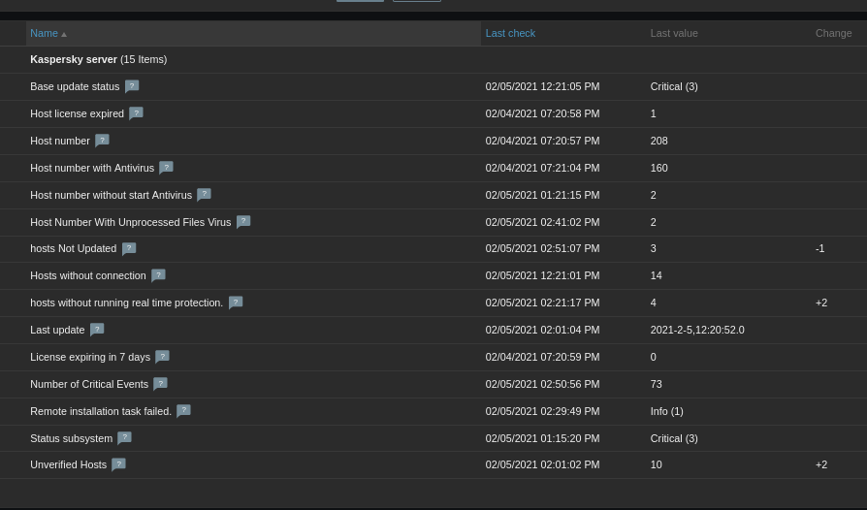
Task: Click the Last value column header
Action: 673,33
